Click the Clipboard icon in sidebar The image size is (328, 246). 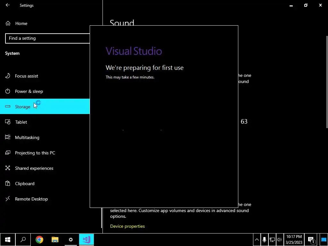click(x=8, y=184)
